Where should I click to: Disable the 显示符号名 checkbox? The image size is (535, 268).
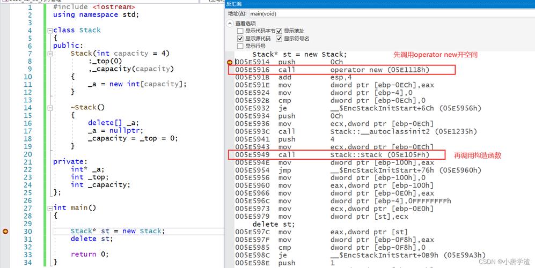click(279, 39)
